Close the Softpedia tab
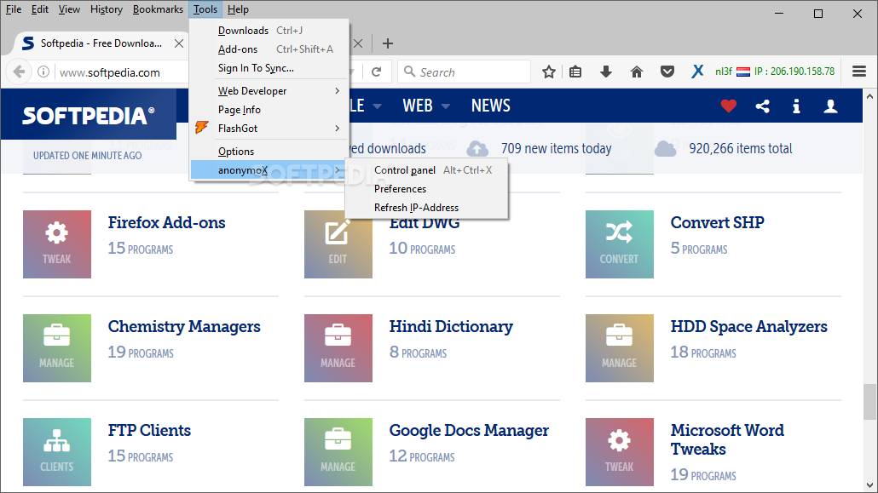The width and height of the screenshot is (878, 493). pos(179,43)
